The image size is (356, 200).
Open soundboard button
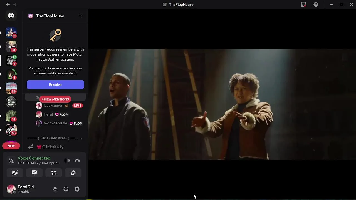click(73, 173)
